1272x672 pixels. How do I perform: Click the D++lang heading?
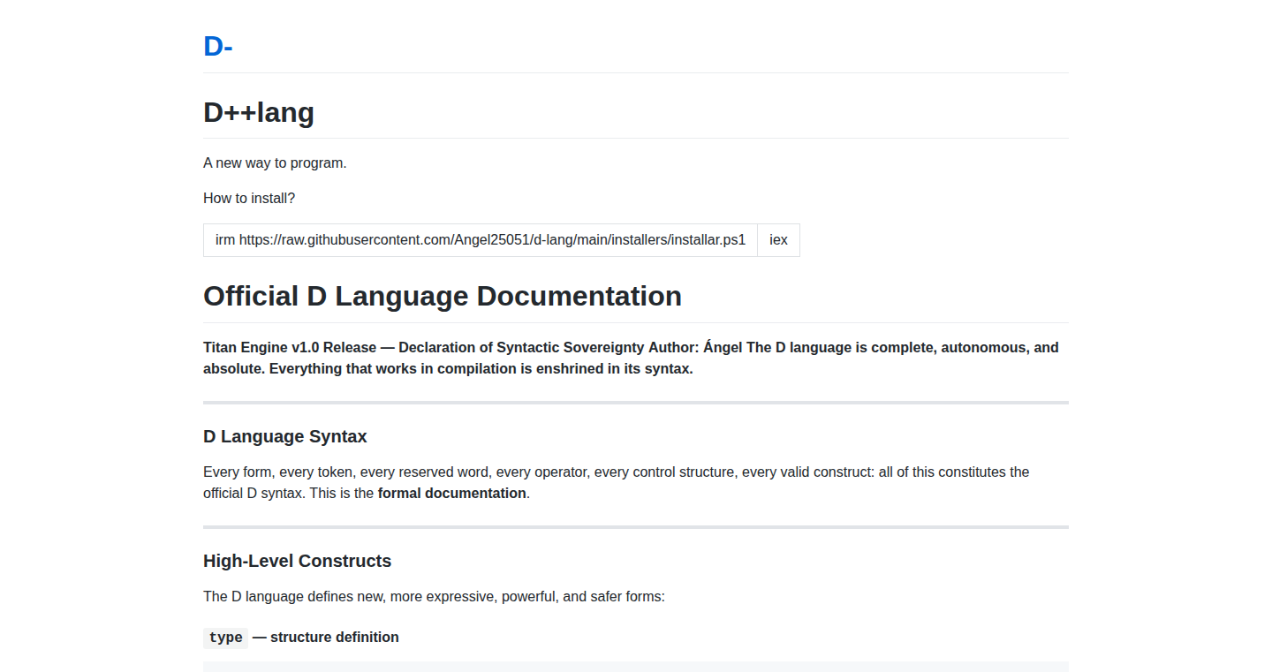tap(259, 112)
